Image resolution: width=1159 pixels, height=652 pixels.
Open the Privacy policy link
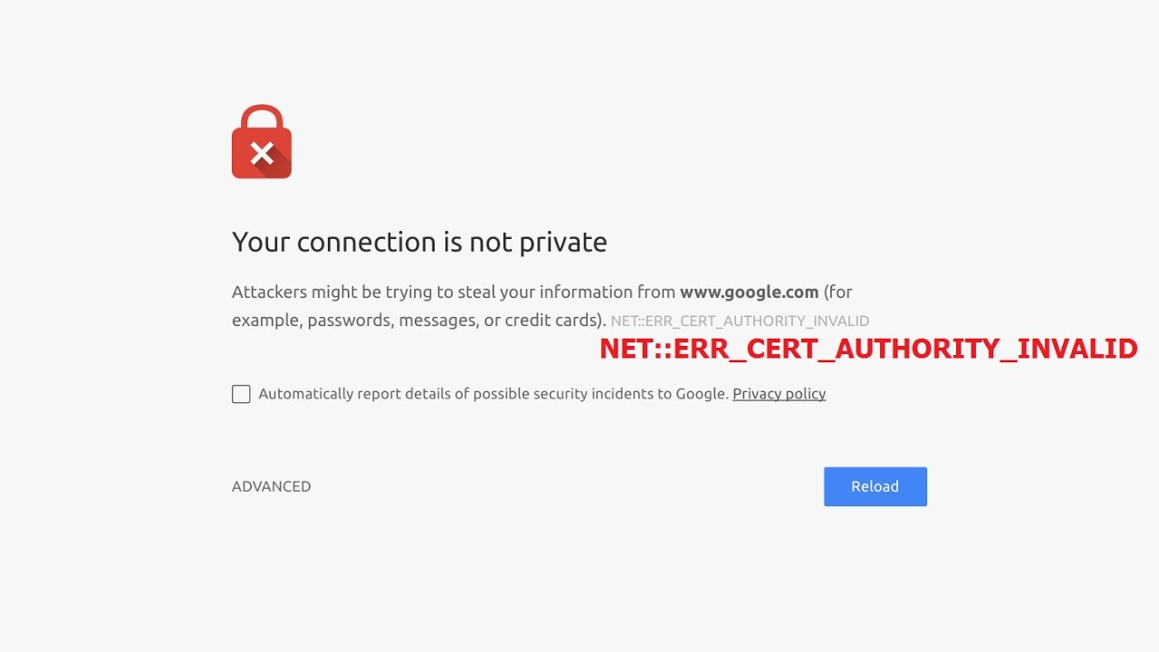(779, 394)
